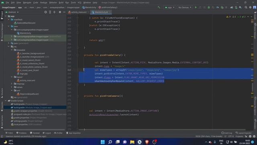Image resolution: width=257 pixels, height=145 pixels.
Task: Collapse the drawable folder
Action: (12, 50)
